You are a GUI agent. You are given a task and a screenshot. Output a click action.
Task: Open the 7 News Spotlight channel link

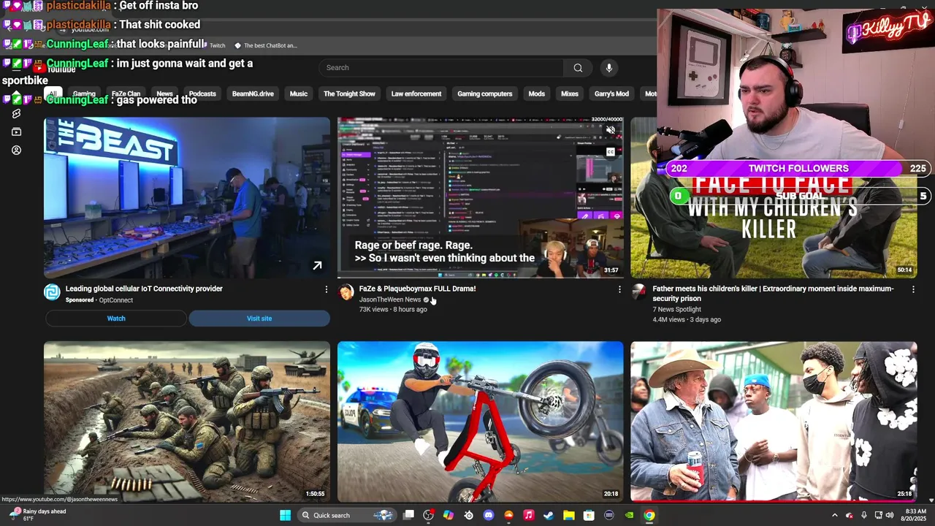[x=676, y=310]
